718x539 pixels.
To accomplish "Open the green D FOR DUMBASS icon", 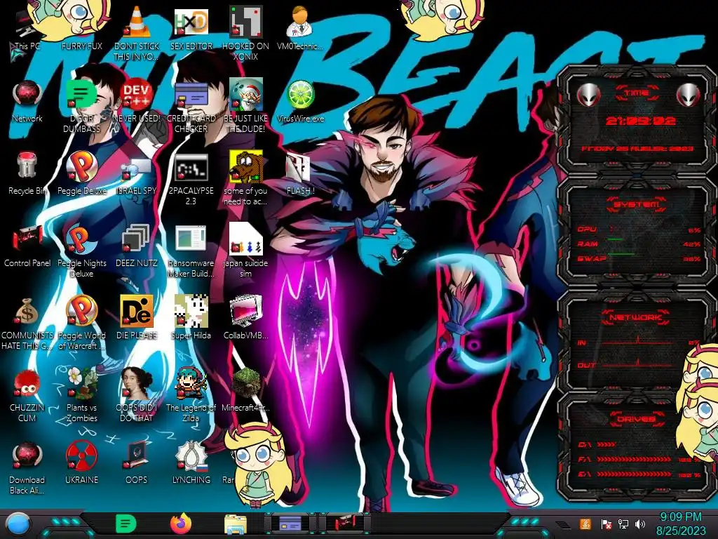I will point(81,95).
